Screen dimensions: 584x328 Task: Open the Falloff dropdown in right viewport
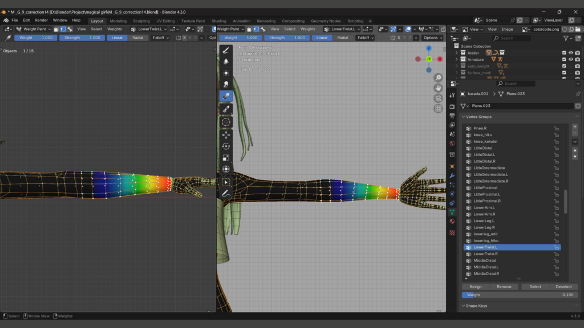pos(365,38)
